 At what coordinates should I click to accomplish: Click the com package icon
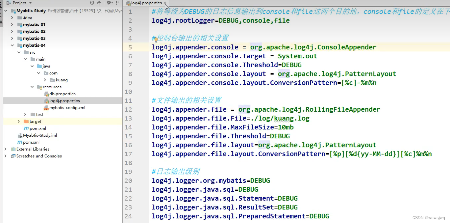coord(46,73)
